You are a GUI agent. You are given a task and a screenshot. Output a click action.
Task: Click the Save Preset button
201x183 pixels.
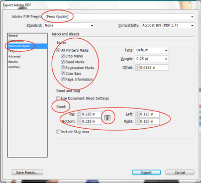tap(27, 172)
